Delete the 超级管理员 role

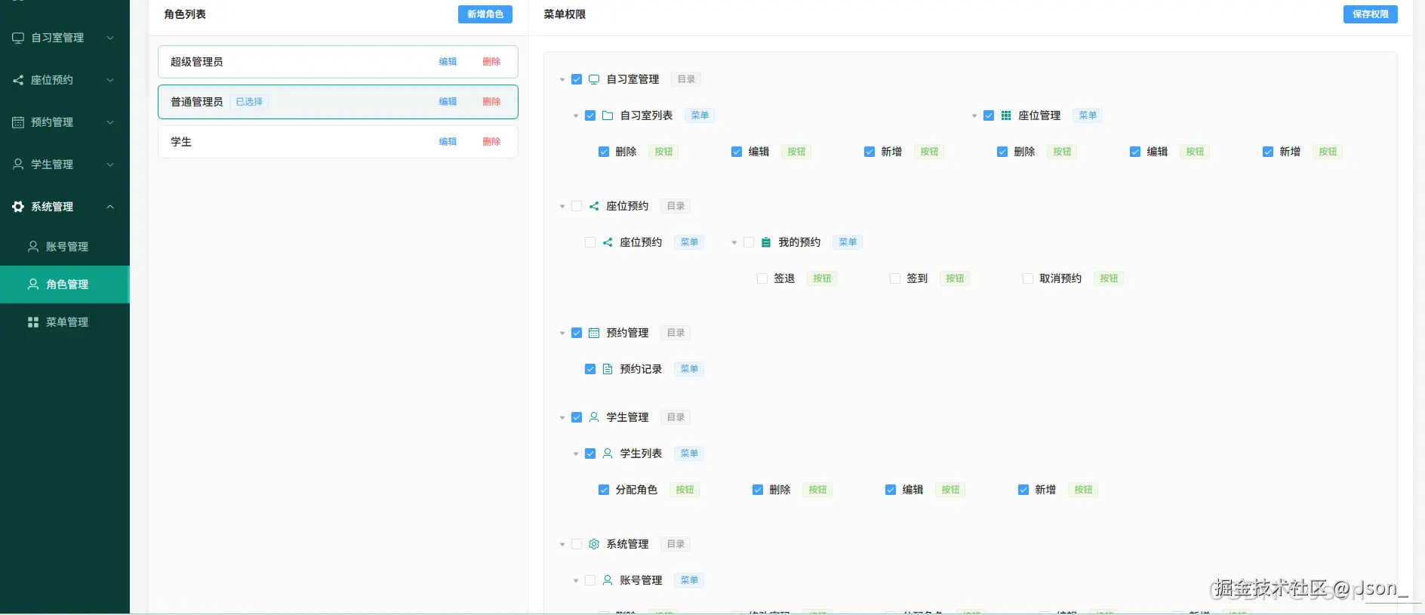point(491,62)
